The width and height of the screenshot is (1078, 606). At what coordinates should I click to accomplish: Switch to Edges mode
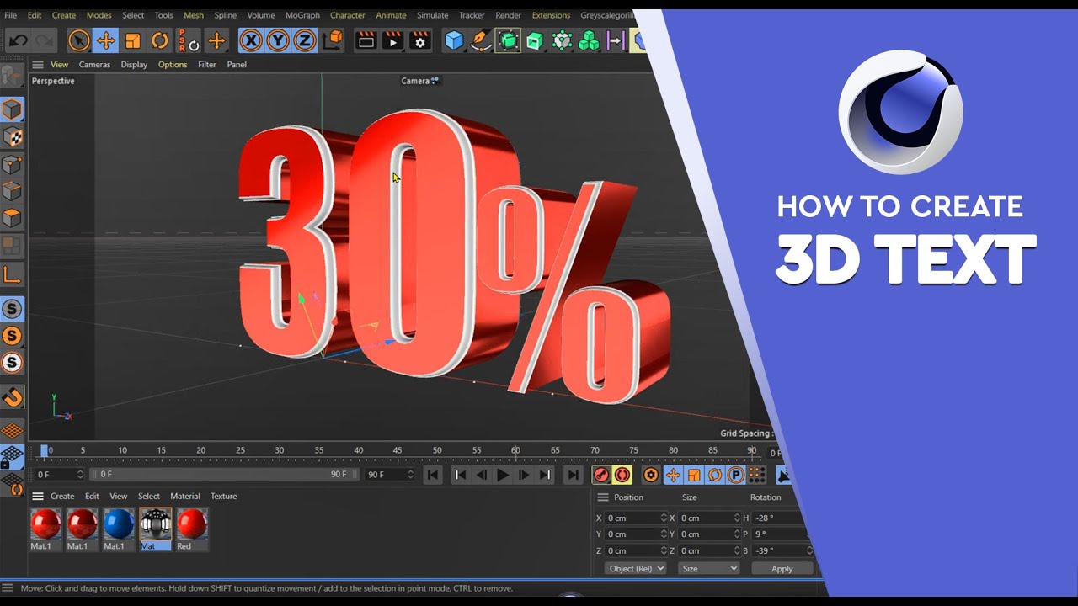pyautogui.click(x=12, y=192)
